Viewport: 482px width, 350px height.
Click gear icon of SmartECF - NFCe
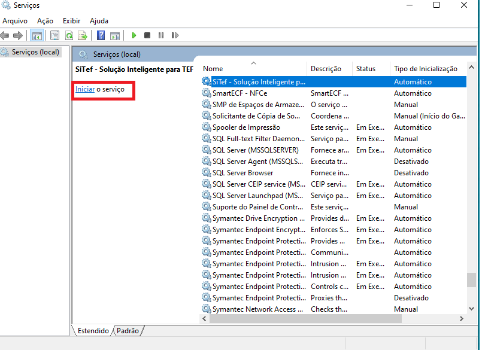(x=206, y=93)
